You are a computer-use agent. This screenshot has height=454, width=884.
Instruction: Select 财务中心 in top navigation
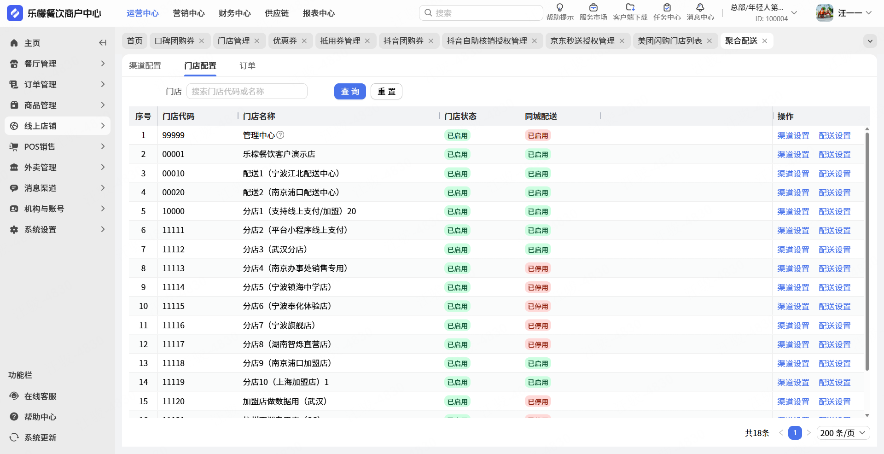(234, 13)
